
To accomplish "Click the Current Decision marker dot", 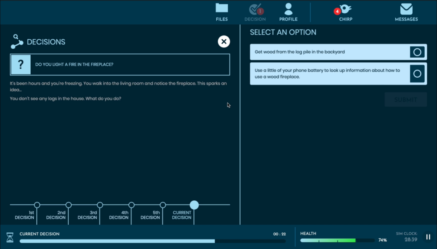I will tap(194, 205).
